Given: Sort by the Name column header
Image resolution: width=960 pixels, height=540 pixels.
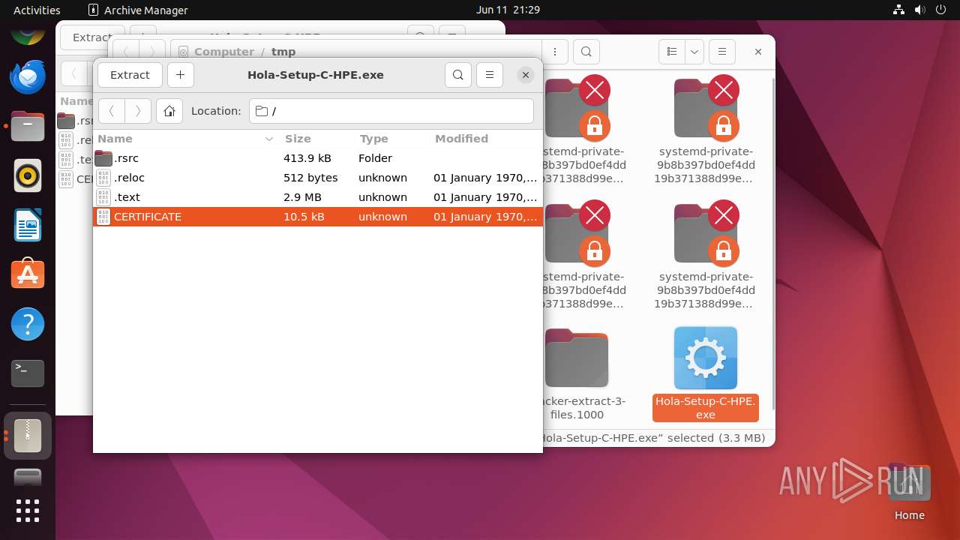Looking at the screenshot, I should coord(186,139).
